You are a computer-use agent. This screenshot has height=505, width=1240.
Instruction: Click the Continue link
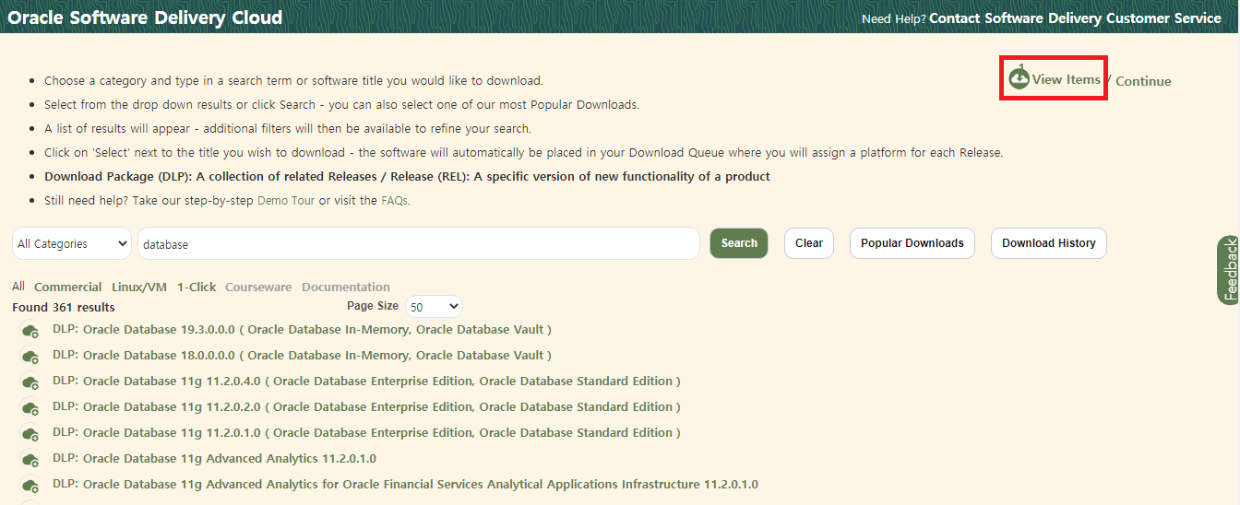click(1143, 81)
